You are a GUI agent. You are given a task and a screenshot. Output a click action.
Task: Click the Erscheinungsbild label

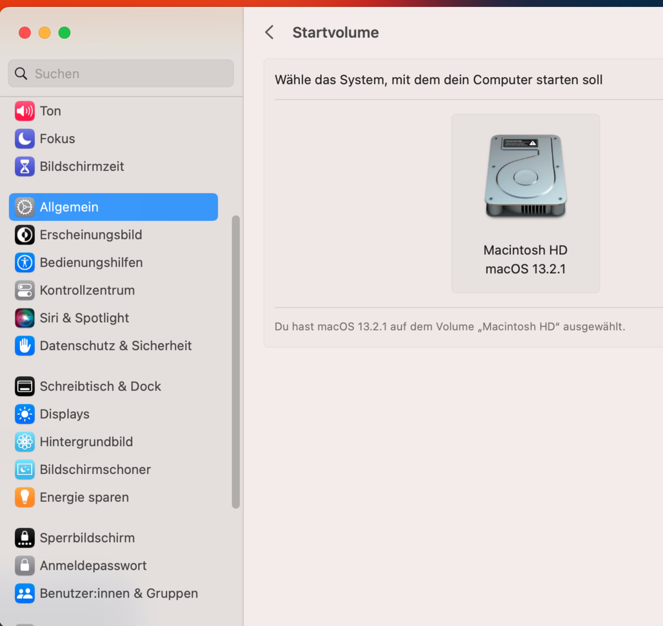tap(91, 235)
